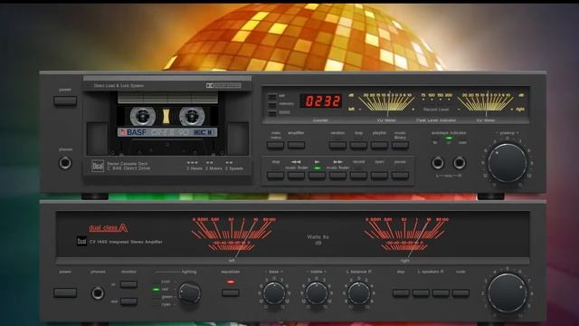The width and height of the screenshot is (579, 326).
Task: Click the counter set button
Action: pyautogui.click(x=272, y=96)
